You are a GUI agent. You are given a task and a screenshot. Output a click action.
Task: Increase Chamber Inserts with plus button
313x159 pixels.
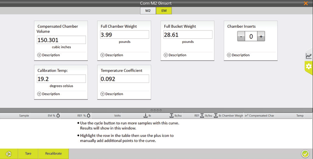(x=261, y=36)
